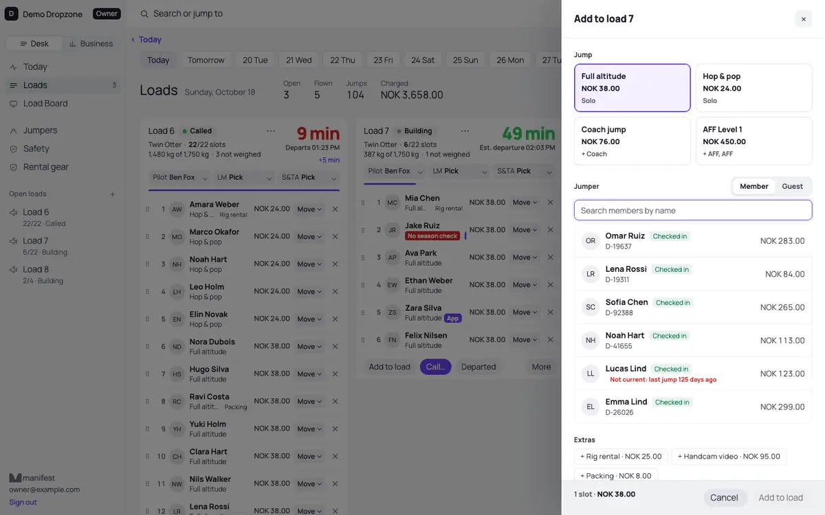Open Load 8 in Open loads list

point(63,275)
